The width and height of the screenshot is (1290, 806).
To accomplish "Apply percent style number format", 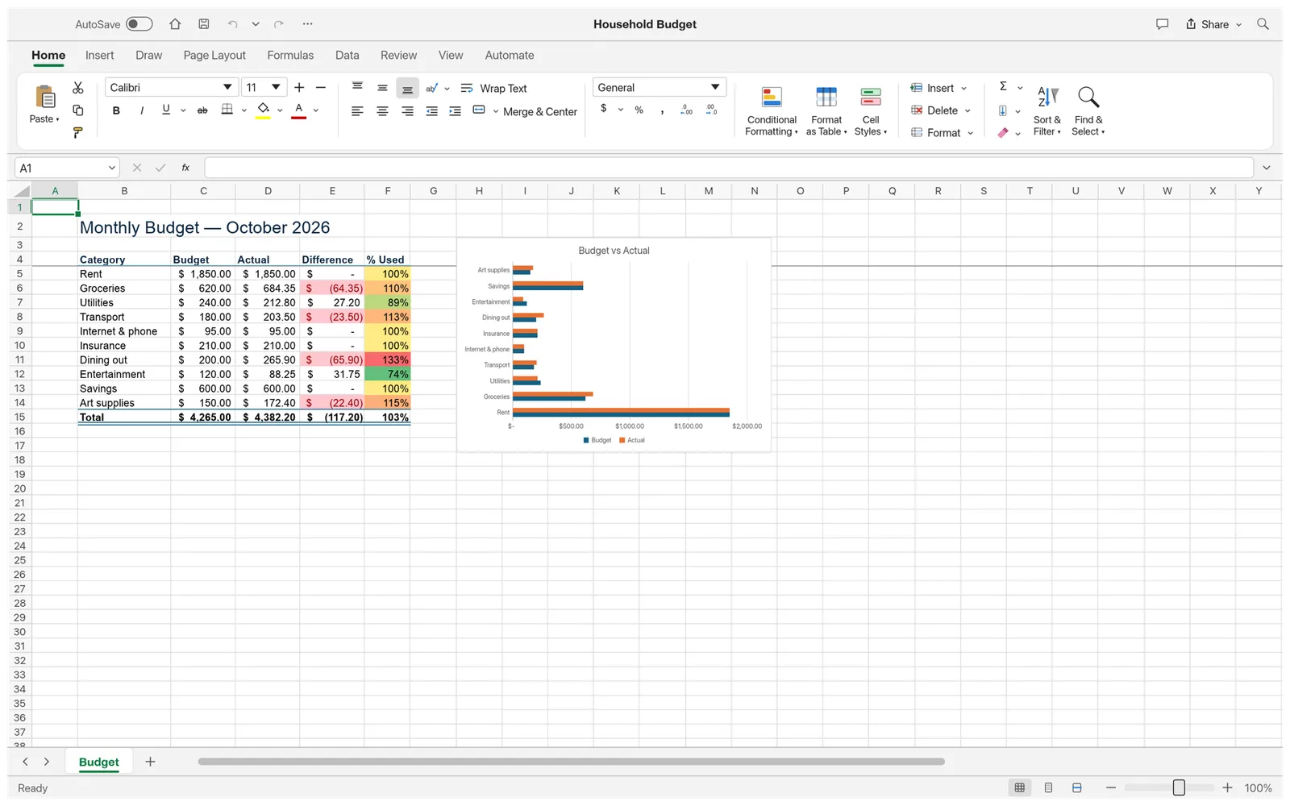I will click(639, 110).
